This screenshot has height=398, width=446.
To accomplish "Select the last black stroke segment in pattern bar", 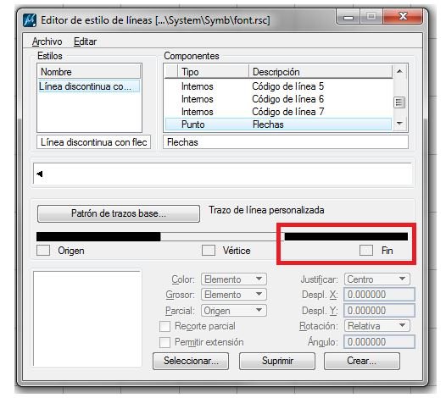I will click(346, 236).
